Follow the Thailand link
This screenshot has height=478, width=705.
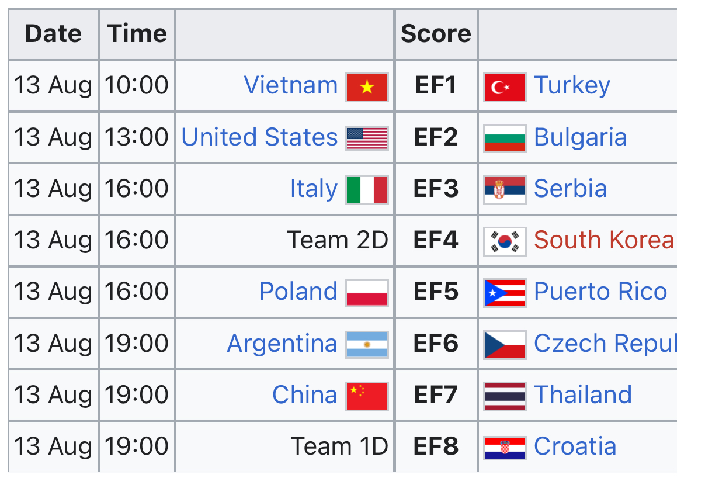point(583,394)
